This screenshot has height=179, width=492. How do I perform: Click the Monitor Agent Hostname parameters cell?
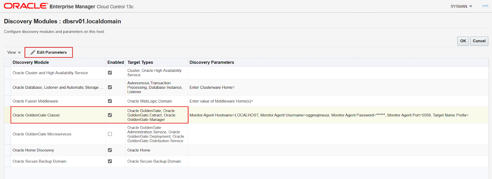pyautogui.click(x=338, y=115)
